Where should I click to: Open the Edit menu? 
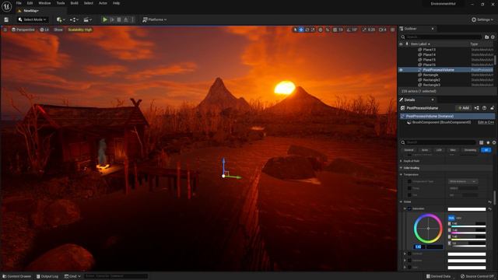(30, 3)
